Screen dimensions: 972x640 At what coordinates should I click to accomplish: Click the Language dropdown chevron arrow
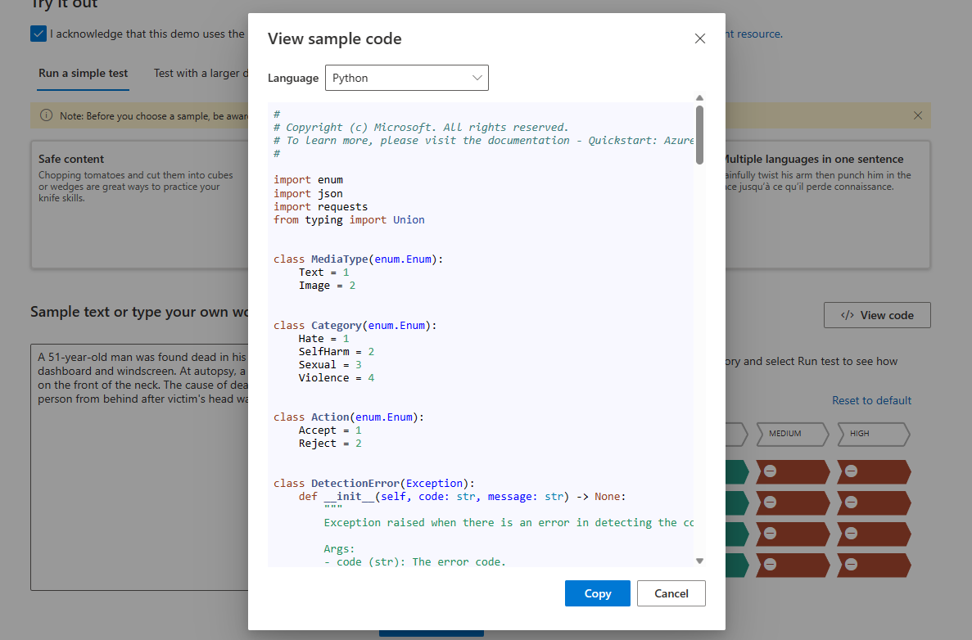coord(477,78)
